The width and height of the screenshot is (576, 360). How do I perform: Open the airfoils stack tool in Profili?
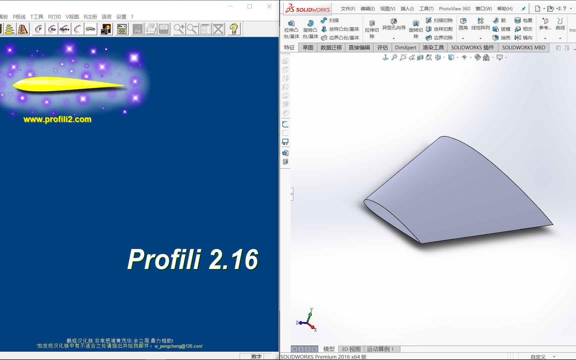pyautogui.click(x=10, y=29)
